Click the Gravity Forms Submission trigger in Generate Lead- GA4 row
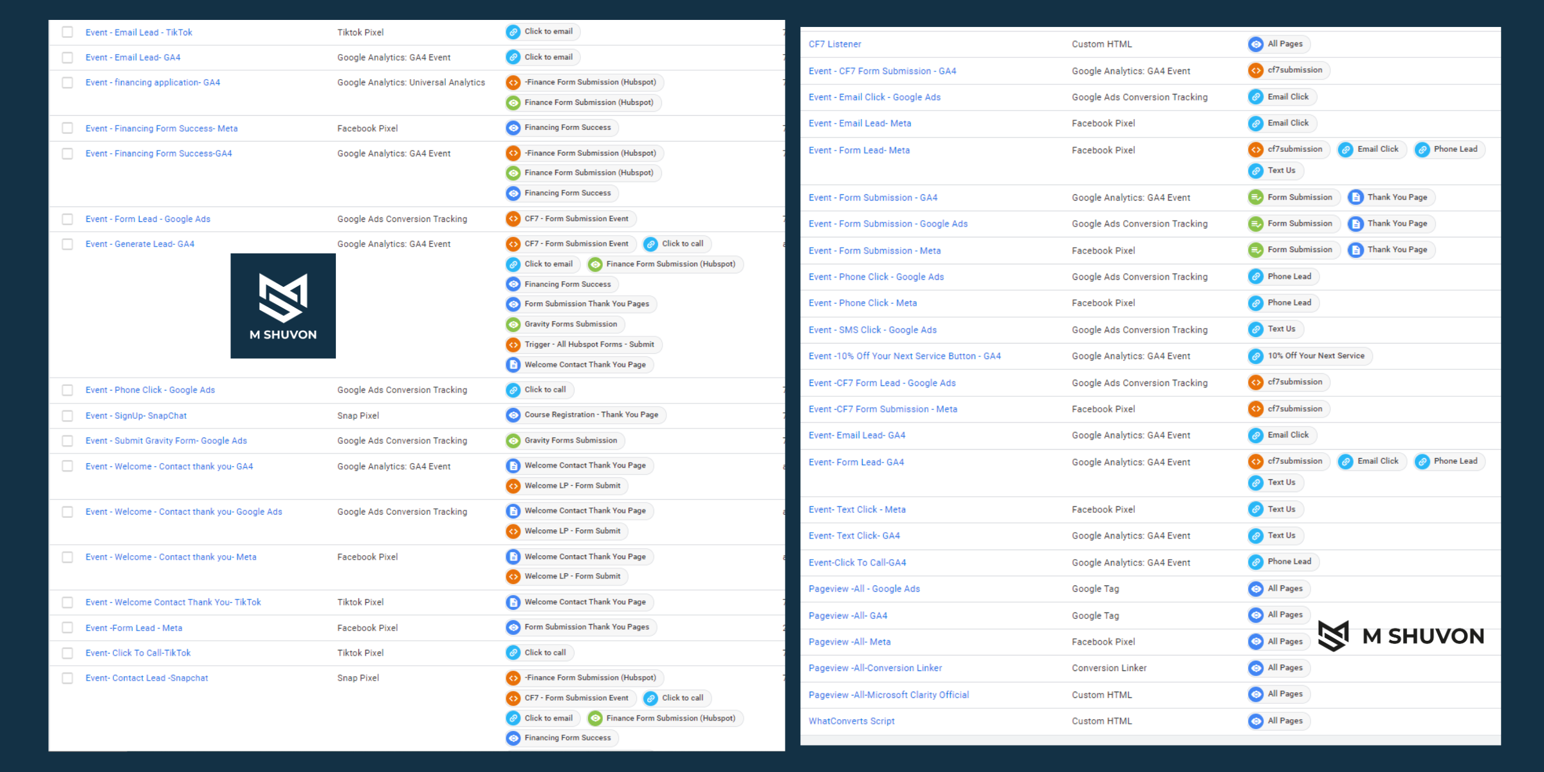The image size is (1544, 772). point(565,324)
